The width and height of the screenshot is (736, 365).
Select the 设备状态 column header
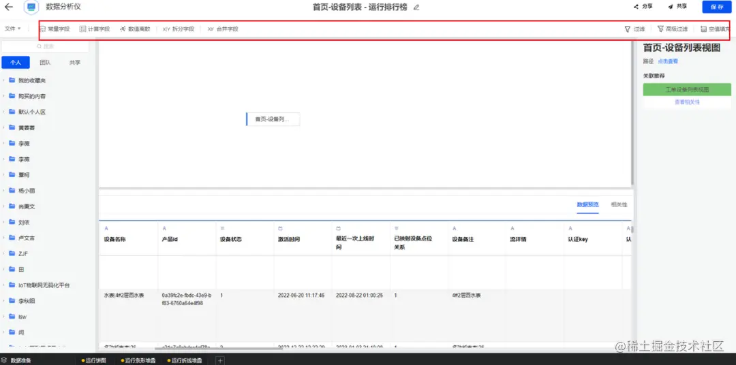tap(231, 239)
